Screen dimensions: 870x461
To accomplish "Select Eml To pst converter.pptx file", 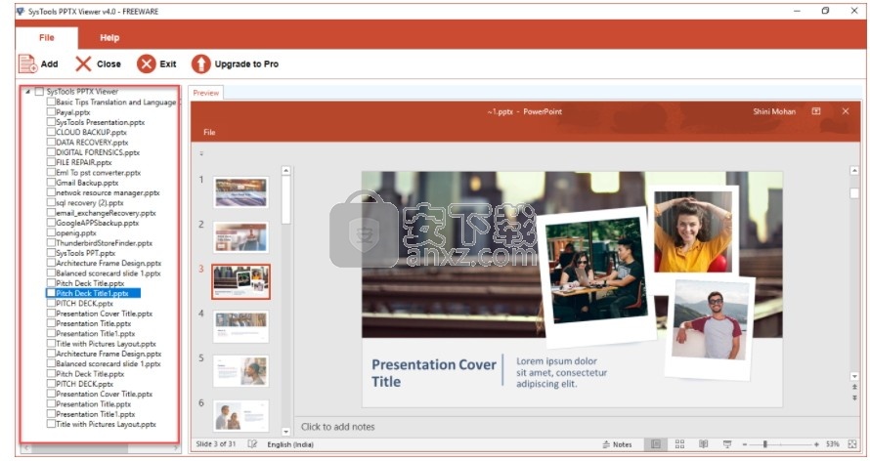I will (98, 172).
